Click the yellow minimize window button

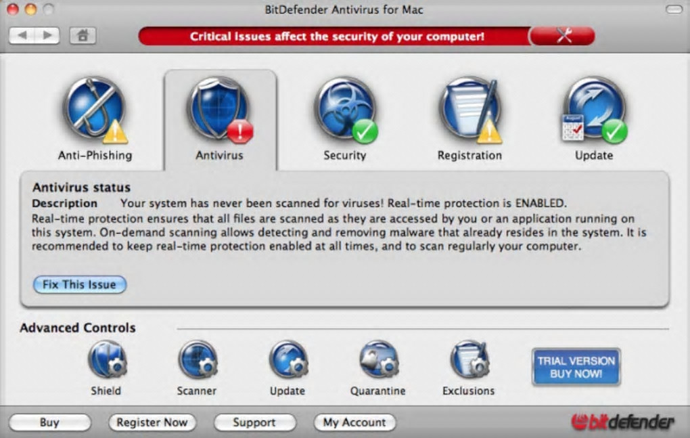point(30,9)
